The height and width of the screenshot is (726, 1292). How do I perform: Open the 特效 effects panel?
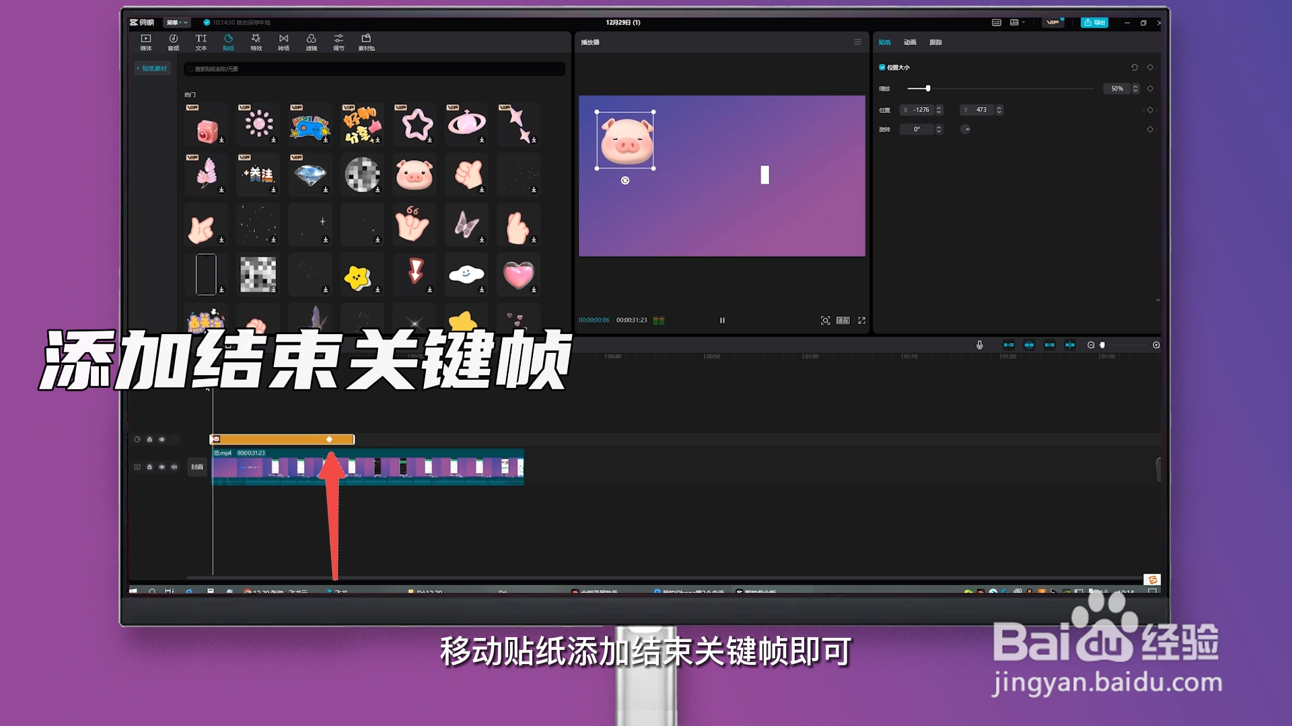(256, 42)
